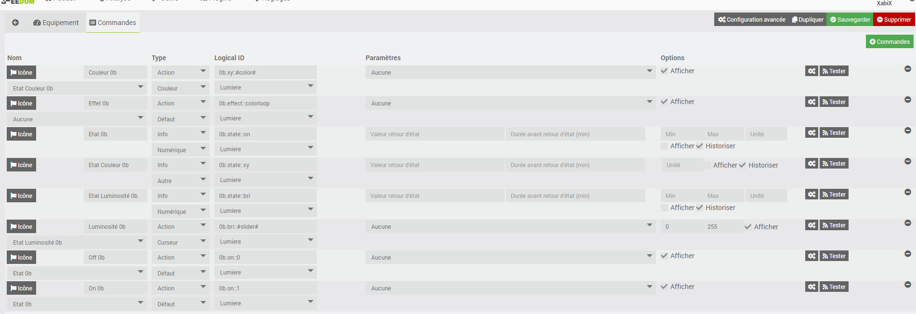Open the Etat Couleur 0b linked-info dropdown
This screenshot has height=314, width=916.
(77, 88)
